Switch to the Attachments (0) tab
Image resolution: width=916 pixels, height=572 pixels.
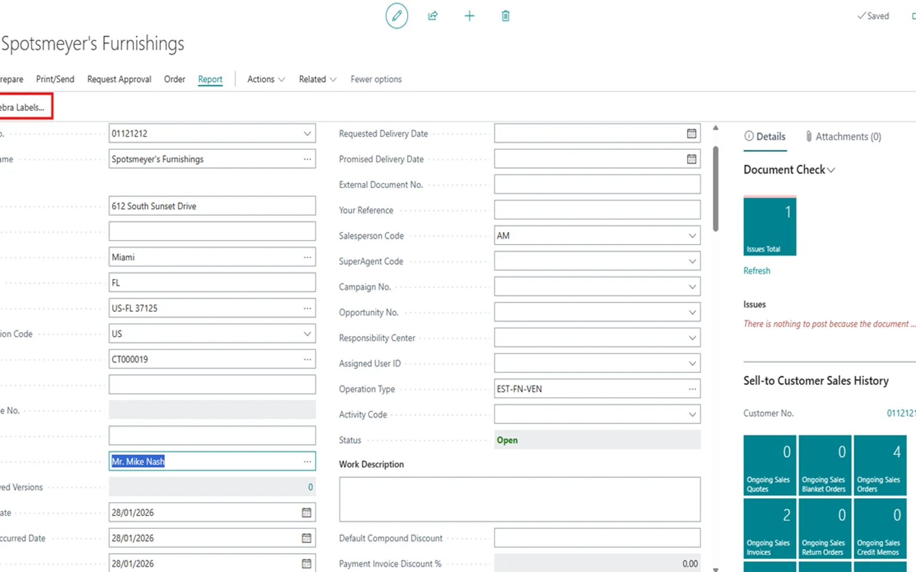click(843, 136)
